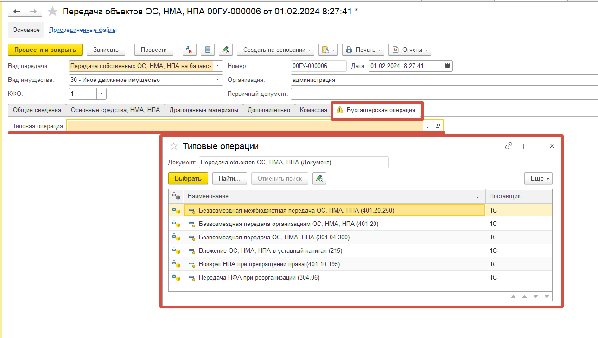Copy link to the Типовые операции dialog

509,146
